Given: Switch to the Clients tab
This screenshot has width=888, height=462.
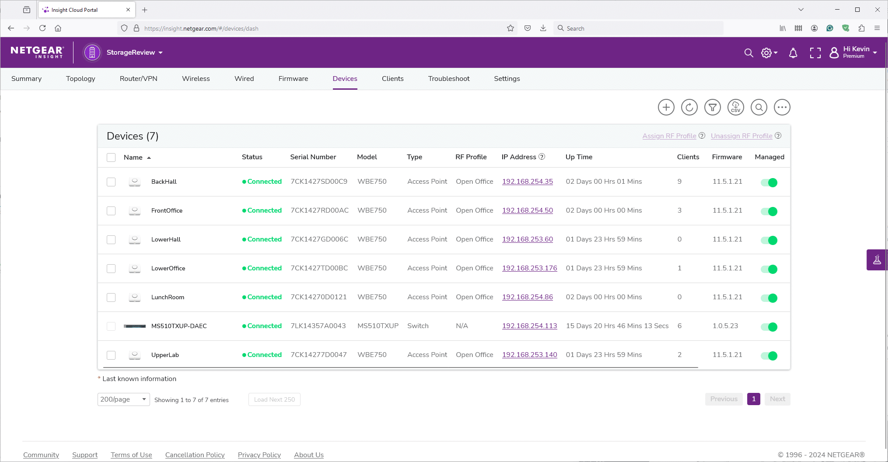Looking at the screenshot, I should pyautogui.click(x=392, y=79).
